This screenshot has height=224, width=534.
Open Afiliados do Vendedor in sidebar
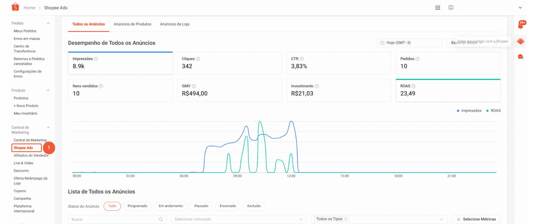[x=31, y=155]
